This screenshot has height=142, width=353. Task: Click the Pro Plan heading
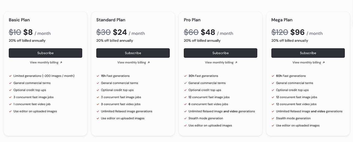pos(192,20)
